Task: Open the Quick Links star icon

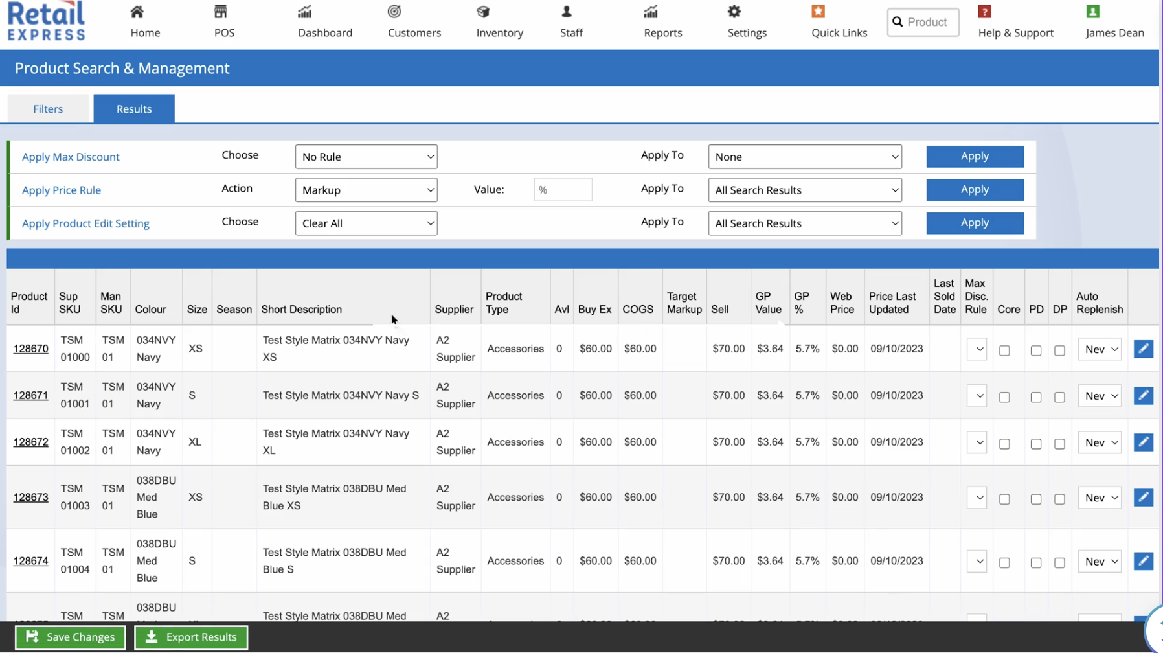Action: (819, 12)
